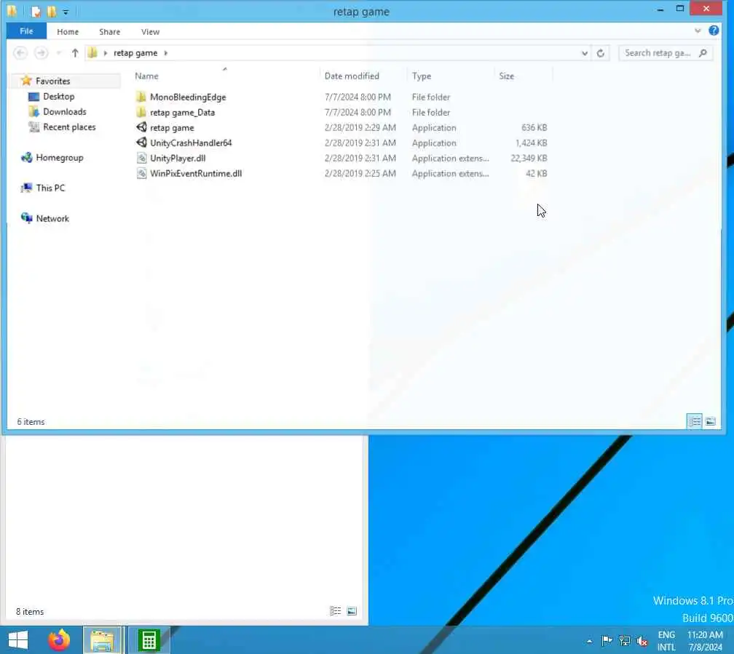Click the muted volume icon in tray

tap(642, 641)
